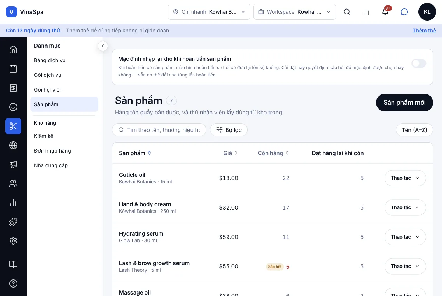This screenshot has height=296, width=442.
Task: Expand the Chi nhánh branch dropdown
Action: [209, 12]
